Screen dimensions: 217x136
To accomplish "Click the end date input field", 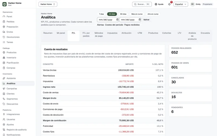I will 130,20.
